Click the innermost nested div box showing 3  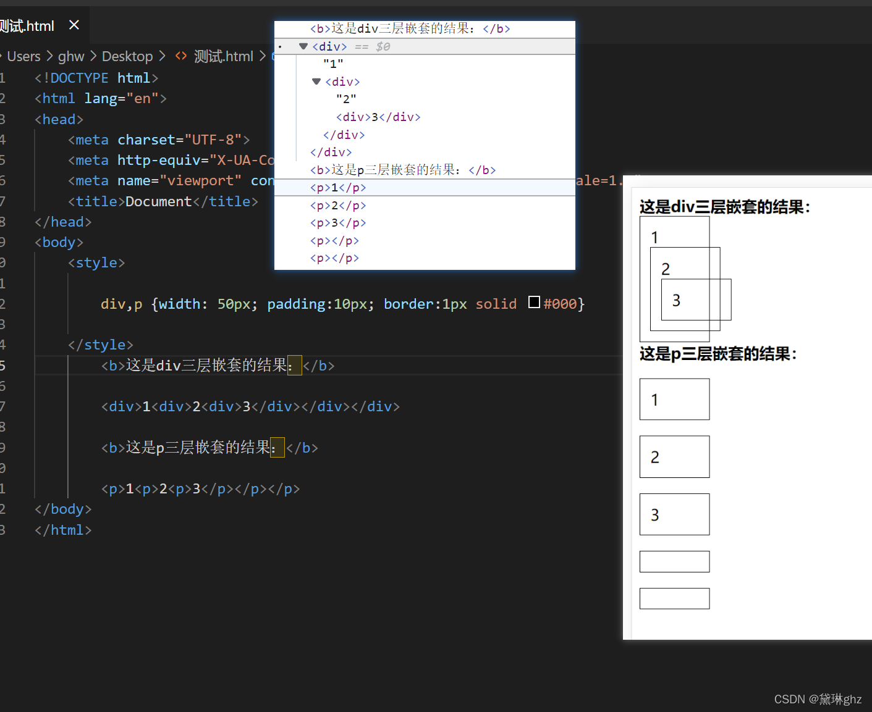(696, 299)
